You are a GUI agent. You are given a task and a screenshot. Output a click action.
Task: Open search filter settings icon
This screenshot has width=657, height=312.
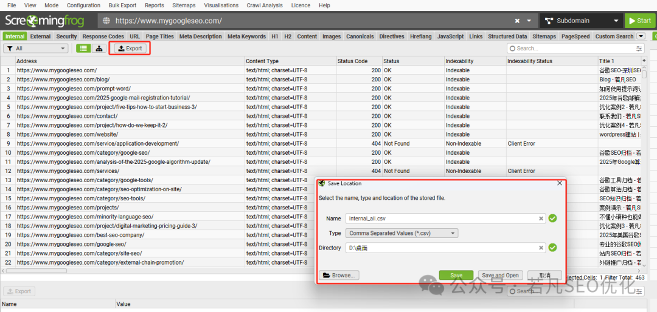point(639,49)
